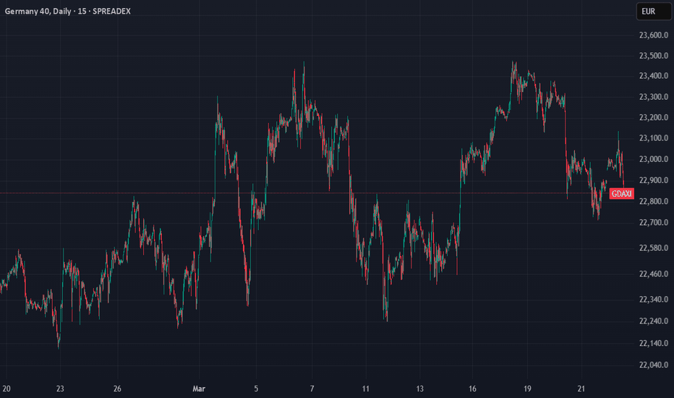Select the 22,900.0 price axis label
Screen dimensions: 674x398
coord(654,180)
